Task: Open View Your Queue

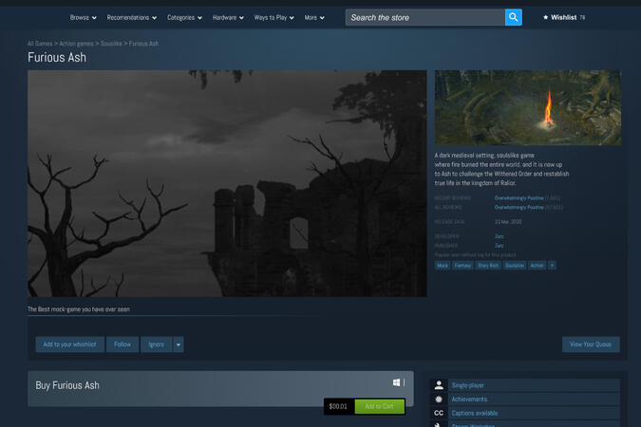Action: click(x=591, y=344)
